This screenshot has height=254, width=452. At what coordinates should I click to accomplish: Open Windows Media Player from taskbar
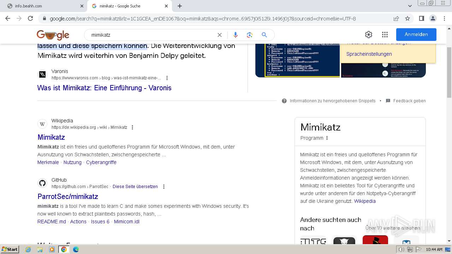(52, 249)
